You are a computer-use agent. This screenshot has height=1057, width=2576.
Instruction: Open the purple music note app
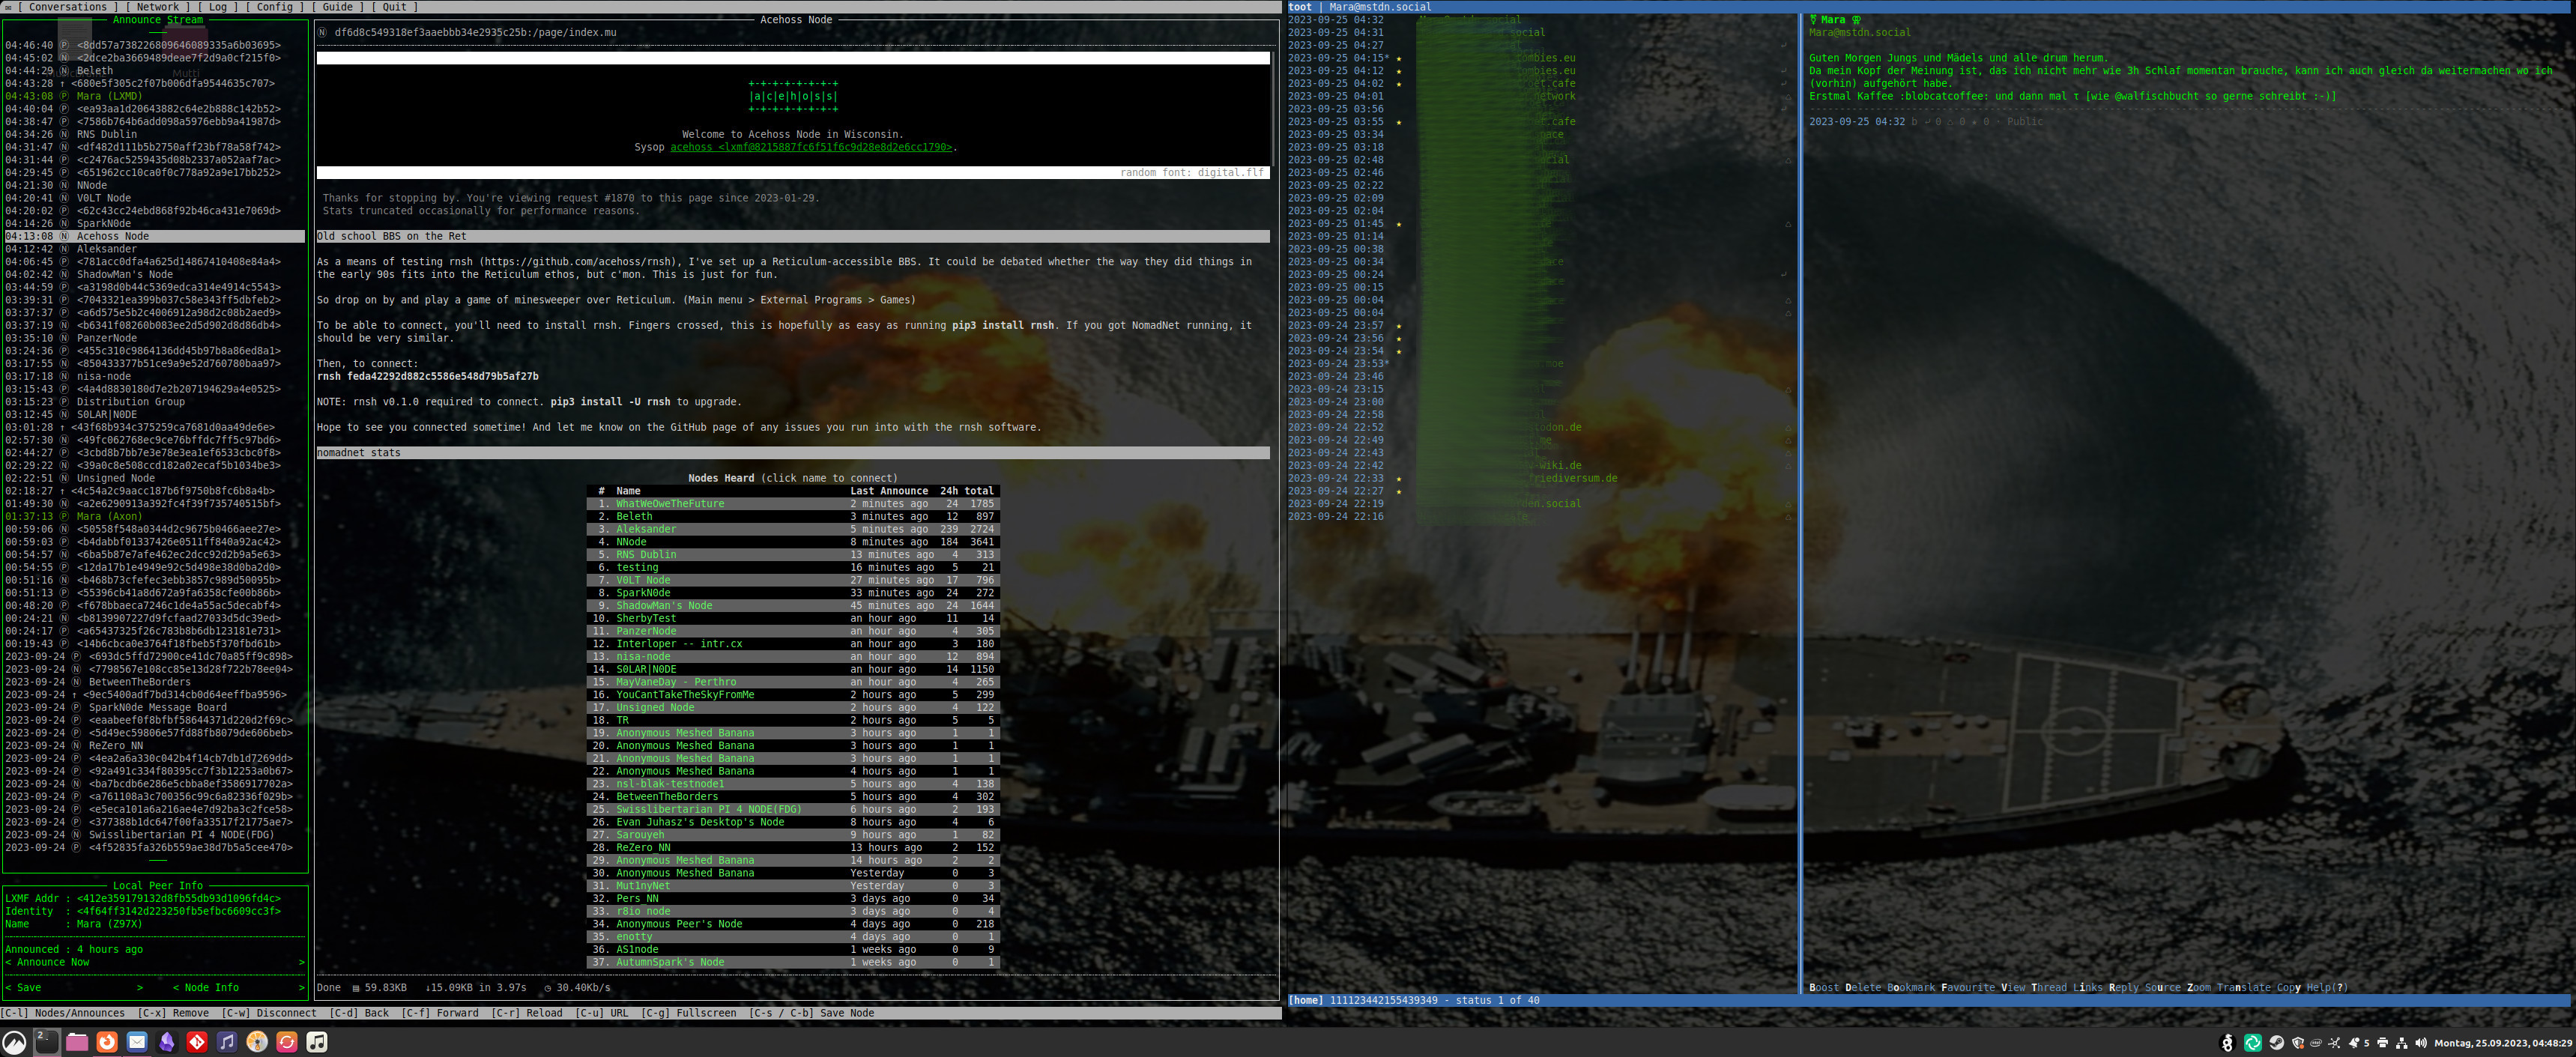coord(227,1042)
